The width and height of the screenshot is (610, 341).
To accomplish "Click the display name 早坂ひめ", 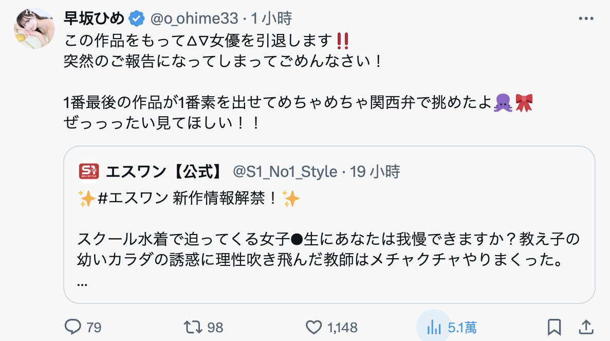I will (95, 17).
